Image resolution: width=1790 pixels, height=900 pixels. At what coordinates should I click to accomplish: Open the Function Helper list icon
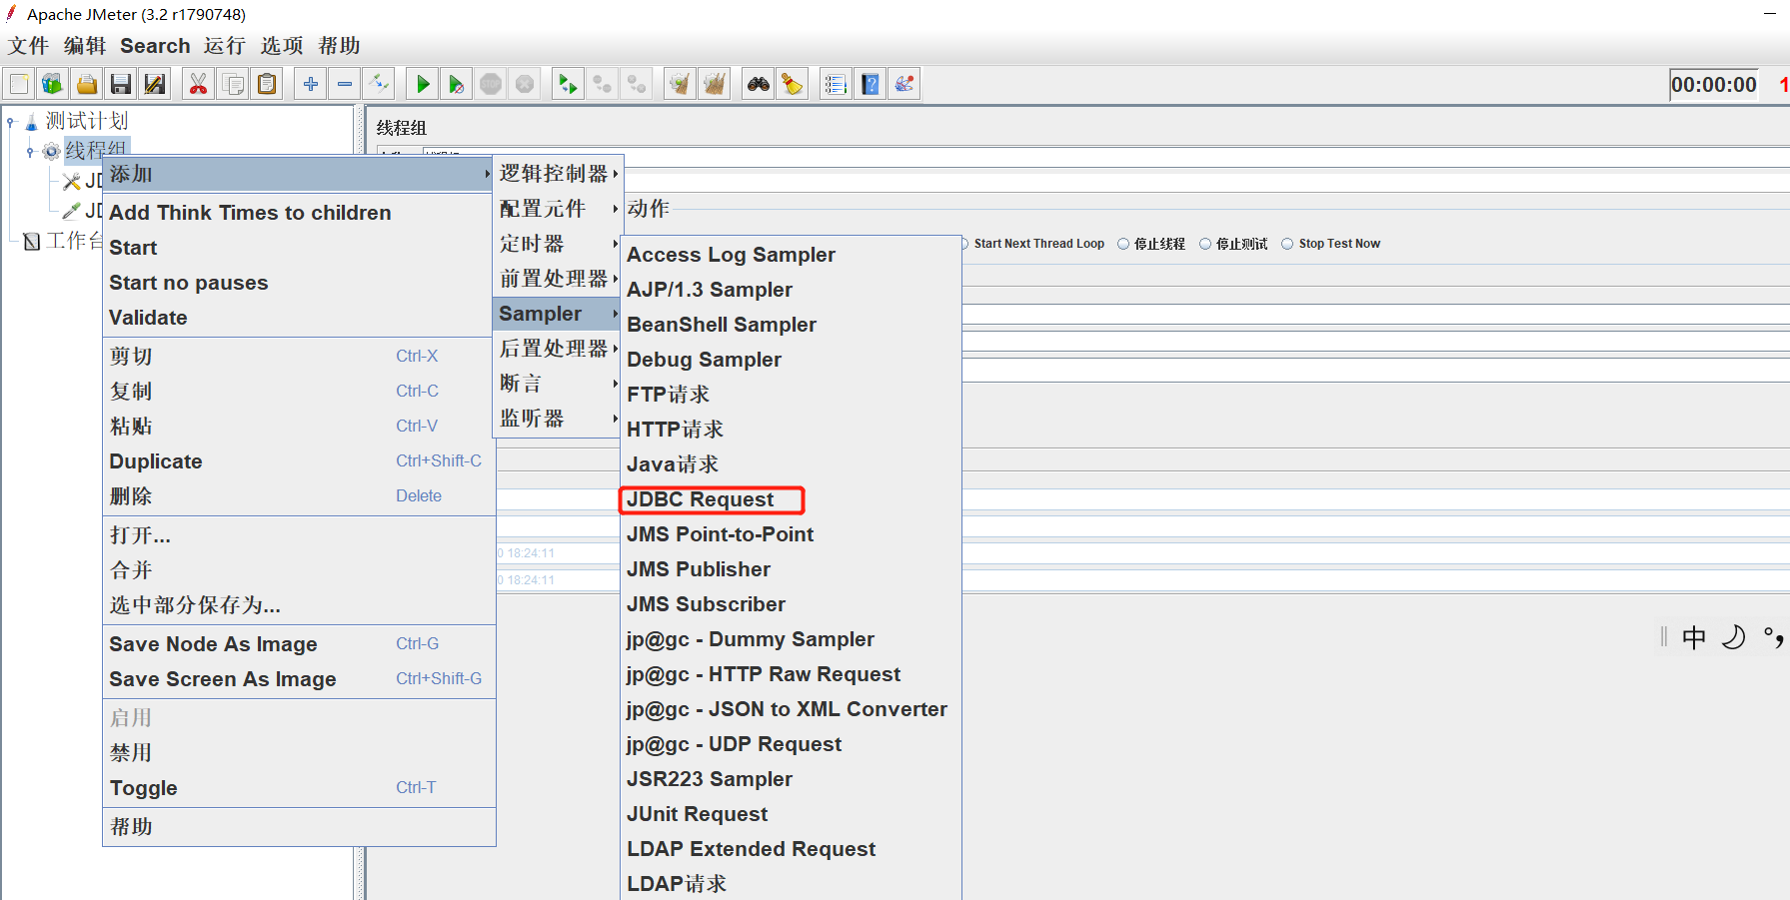pyautogui.click(x=836, y=84)
